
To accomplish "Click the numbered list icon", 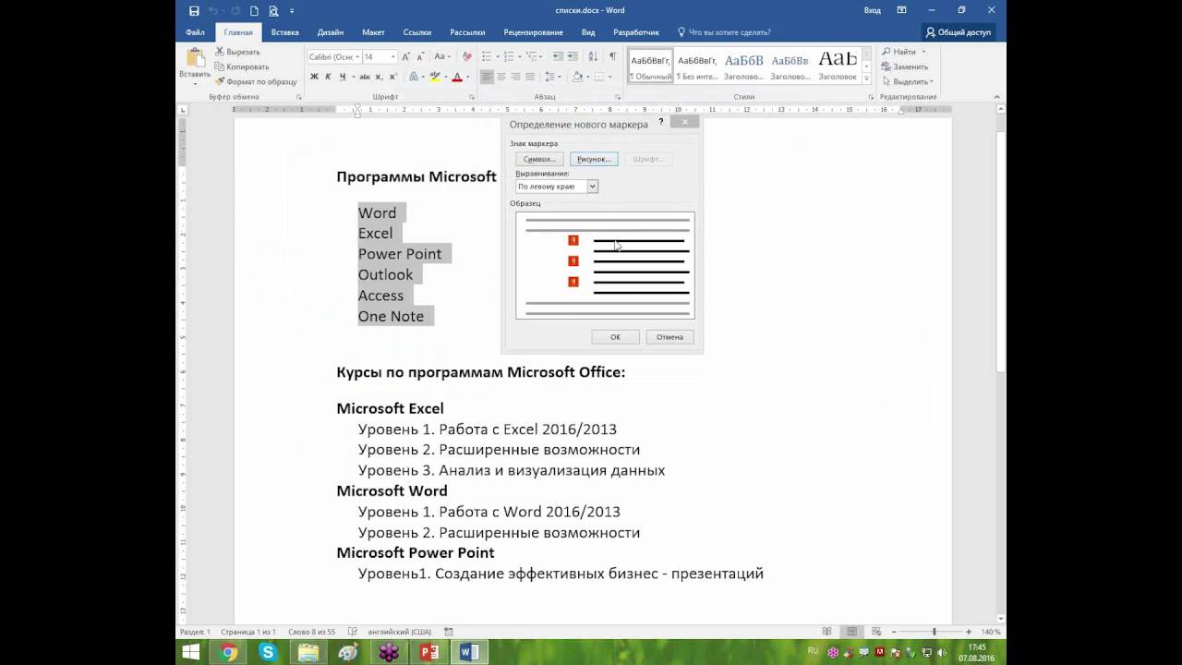I will point(509,56).
